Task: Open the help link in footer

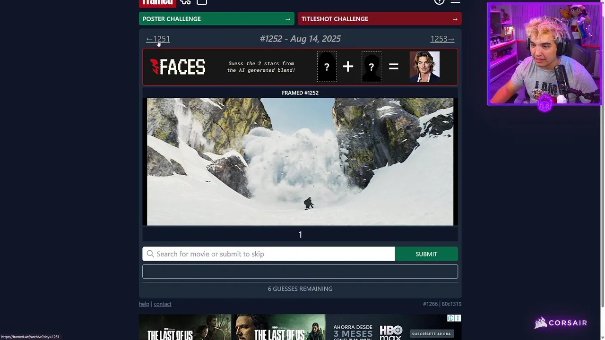Action: tap(144, 304)
